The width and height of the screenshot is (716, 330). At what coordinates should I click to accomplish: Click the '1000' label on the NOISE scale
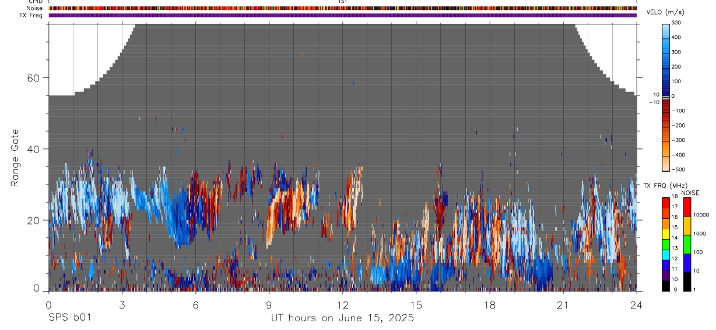pos(700,234)
